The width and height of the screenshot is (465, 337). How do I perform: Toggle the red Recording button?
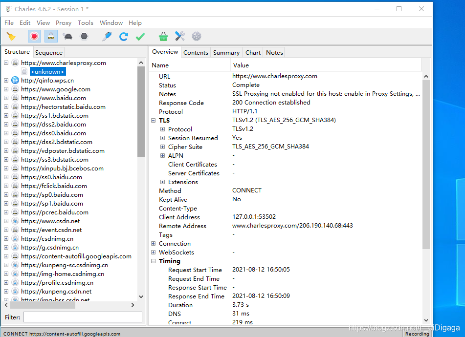pos(34,37)
